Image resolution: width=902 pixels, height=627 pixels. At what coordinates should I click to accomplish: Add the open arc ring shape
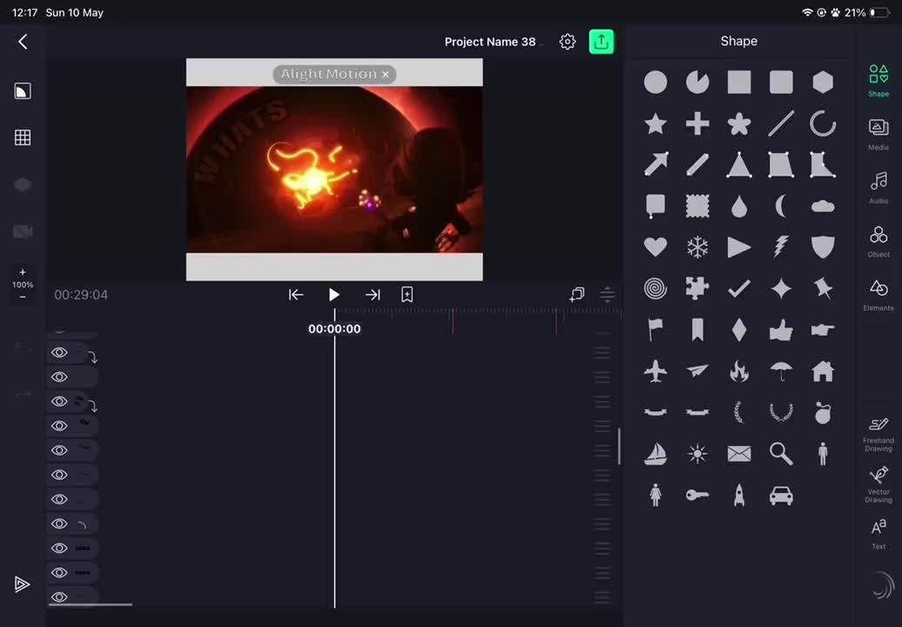tap(823, 124)
